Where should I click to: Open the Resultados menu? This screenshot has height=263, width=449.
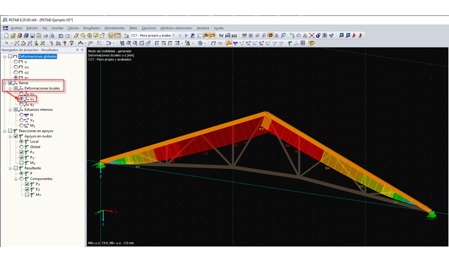(92, 28)
